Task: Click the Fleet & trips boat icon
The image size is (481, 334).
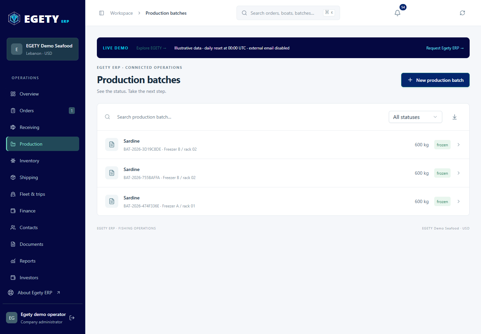Action: point(13,194)
